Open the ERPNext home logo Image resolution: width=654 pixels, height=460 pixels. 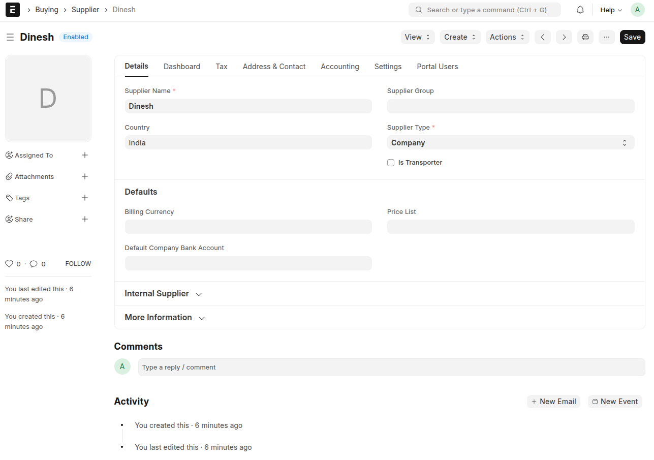[13, 10]
